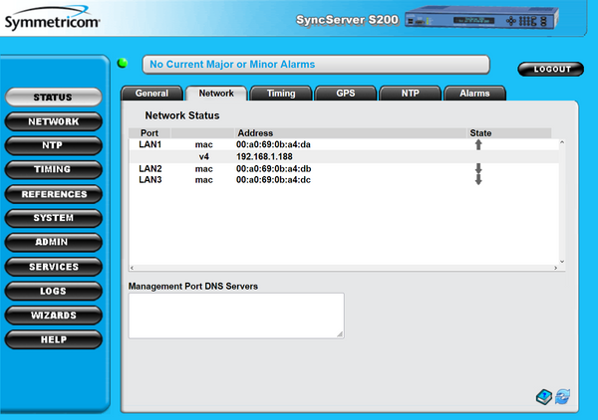Open the REFERENCES sidebar menu

[x=54, y=194]
